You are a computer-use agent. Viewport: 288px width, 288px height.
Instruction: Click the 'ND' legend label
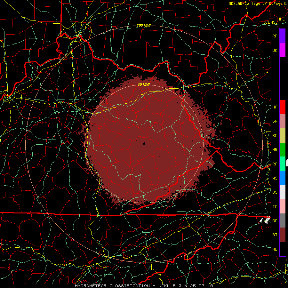click(x=275, y=249)
